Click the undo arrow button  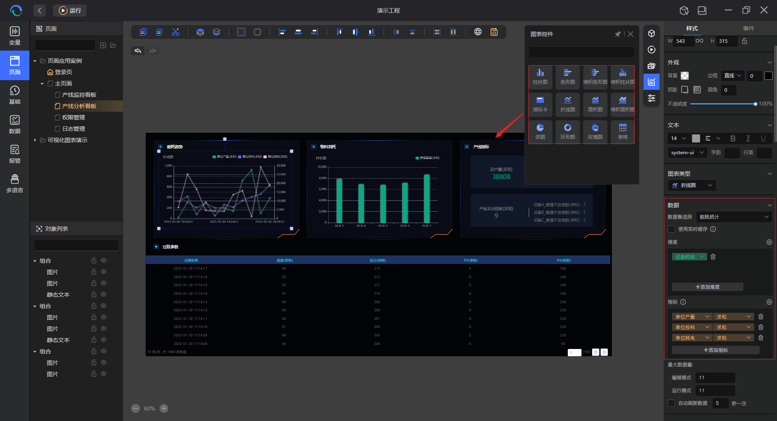click(x=138, y=51)
